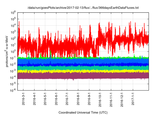
Task: Select the 2016-12-1 date tick label
Action: (x=122, y=99)
